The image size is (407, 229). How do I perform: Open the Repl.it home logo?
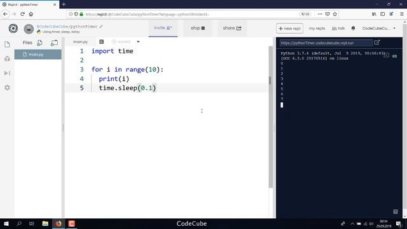pyautogui.click(x=13, y=28)
